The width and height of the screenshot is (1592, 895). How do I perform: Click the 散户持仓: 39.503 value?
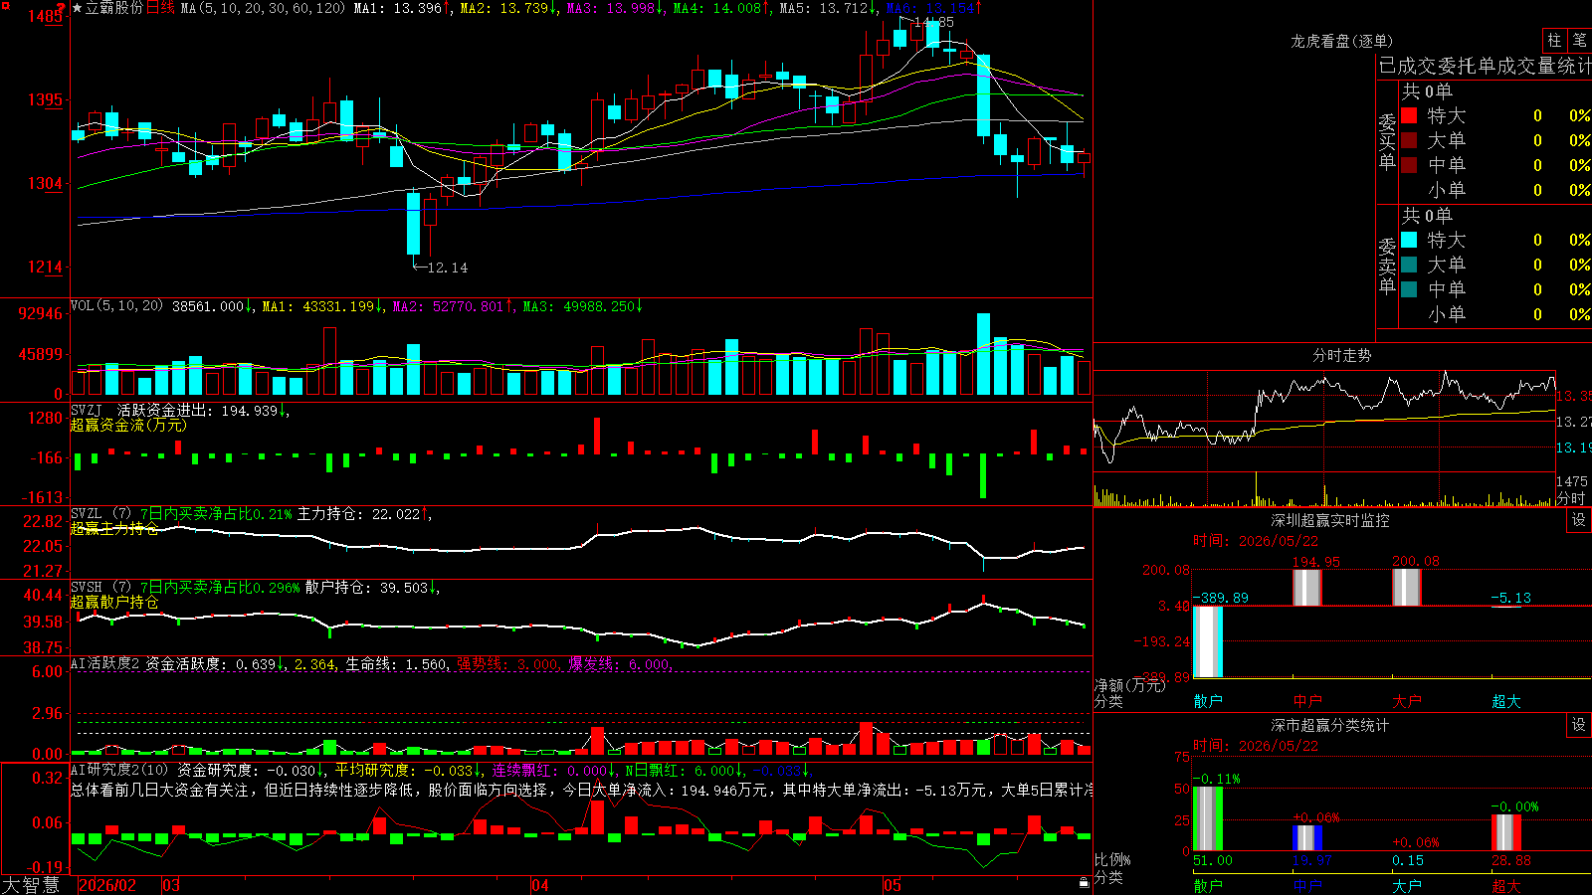click(x=367, y=588)
